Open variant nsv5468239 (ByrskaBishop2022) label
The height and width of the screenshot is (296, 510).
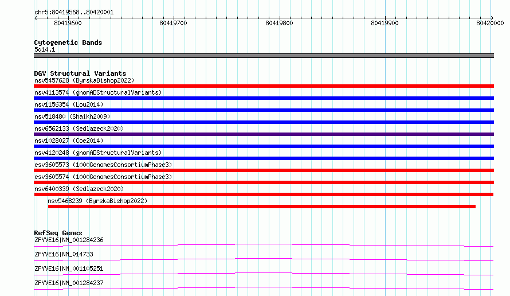tap(97, 201)
